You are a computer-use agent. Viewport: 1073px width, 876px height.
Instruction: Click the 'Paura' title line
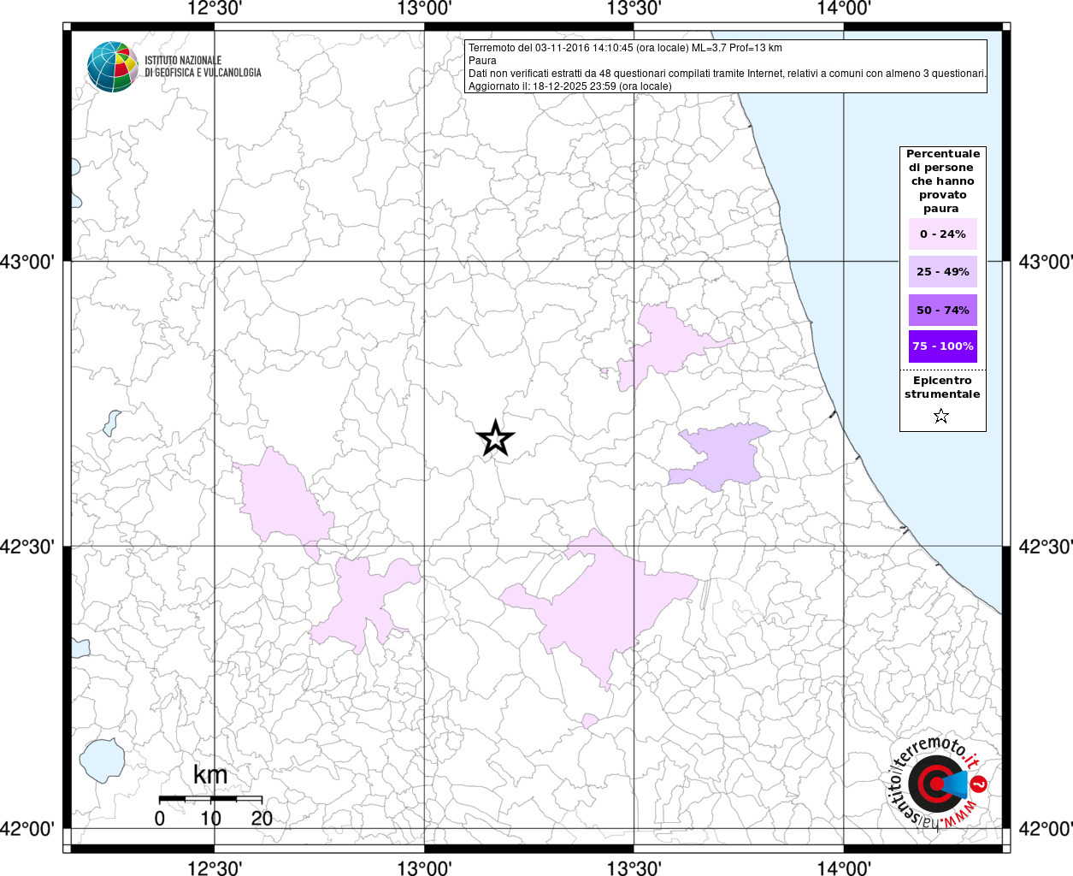482,61
